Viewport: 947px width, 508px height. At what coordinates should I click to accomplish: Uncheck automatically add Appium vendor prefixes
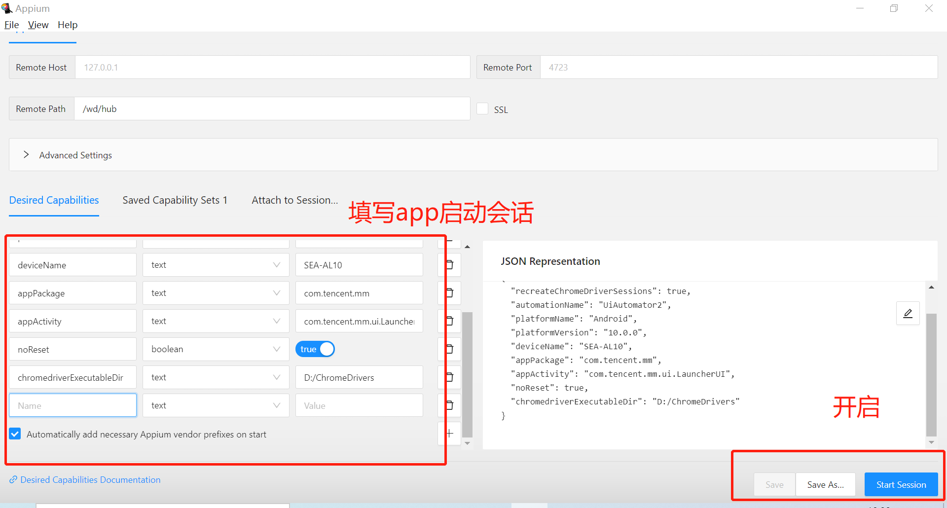click(15, 434)
